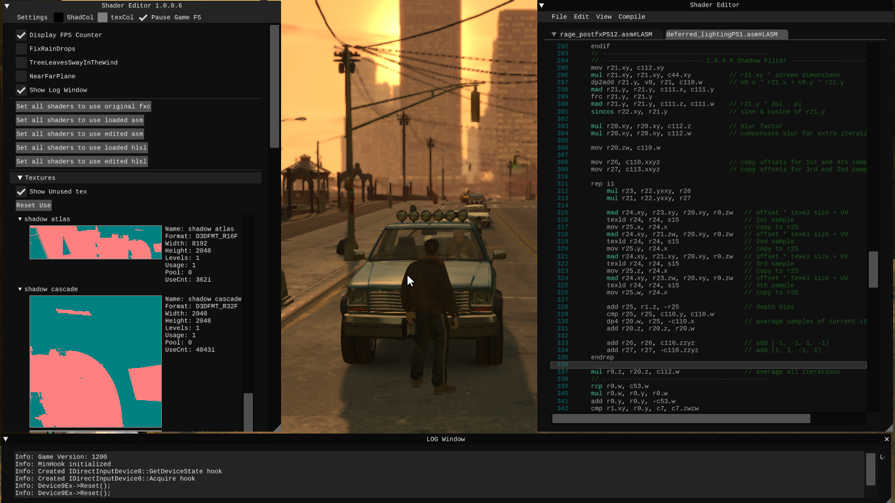
Task: Click 'UseCnt: 362i' texture info
Action: [188, 280]
